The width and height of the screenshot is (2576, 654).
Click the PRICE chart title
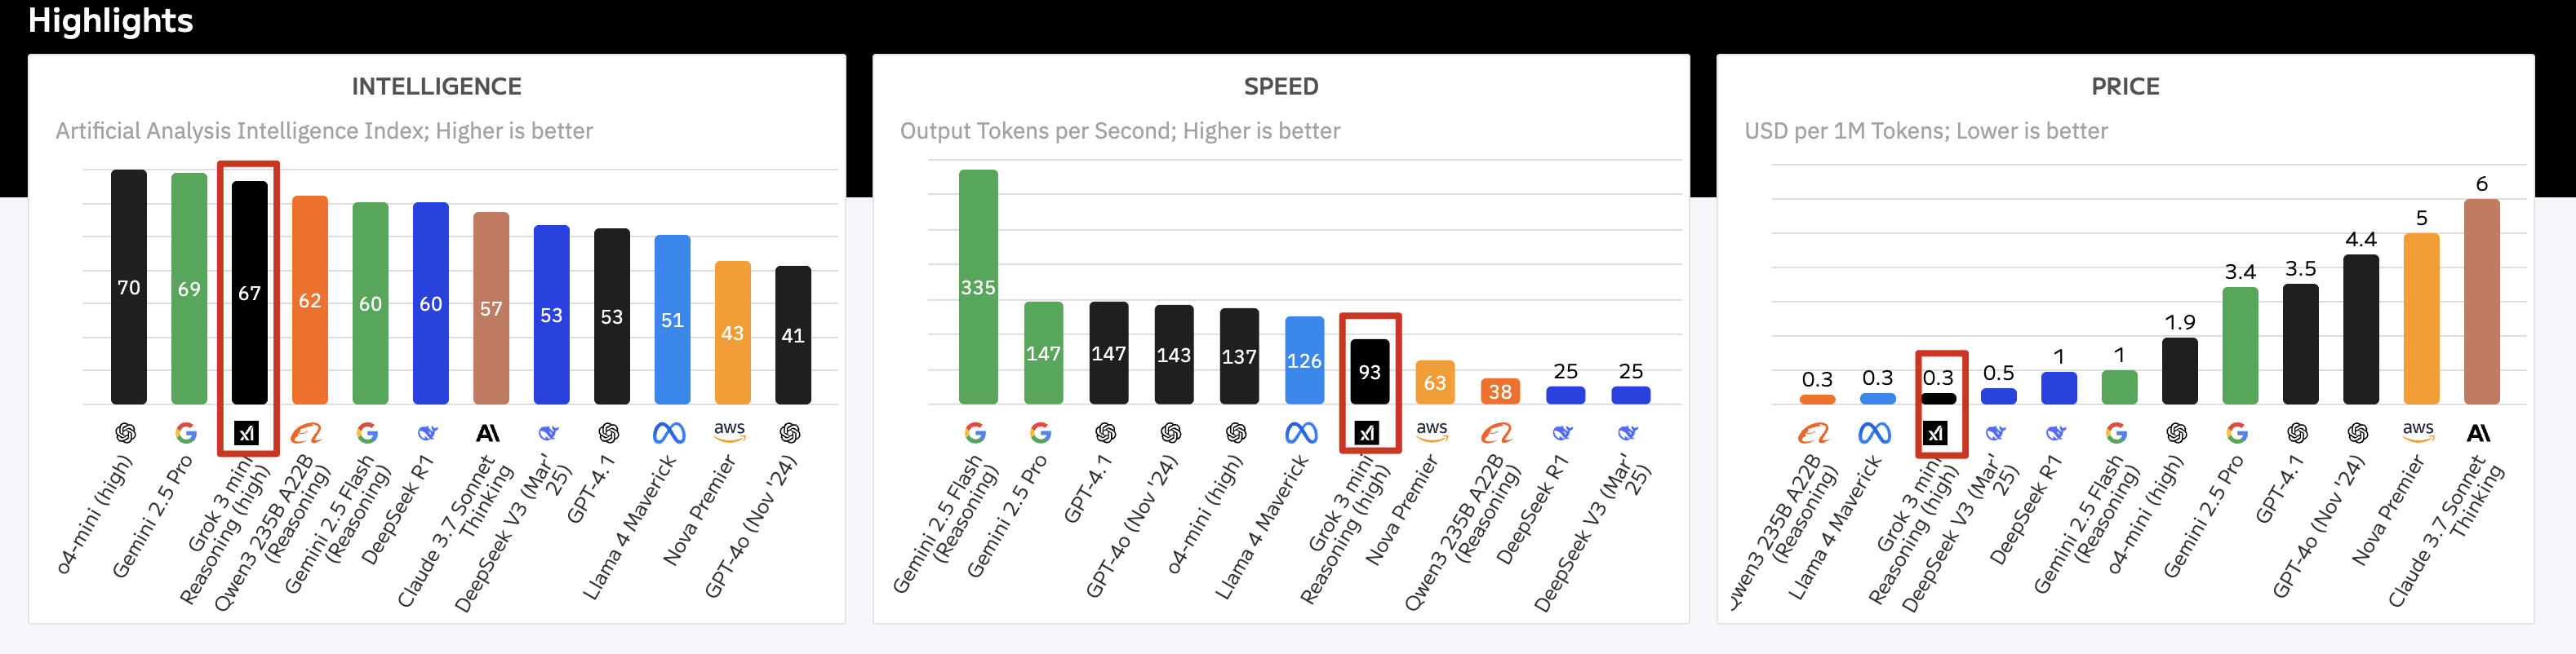coord(2125,87)
